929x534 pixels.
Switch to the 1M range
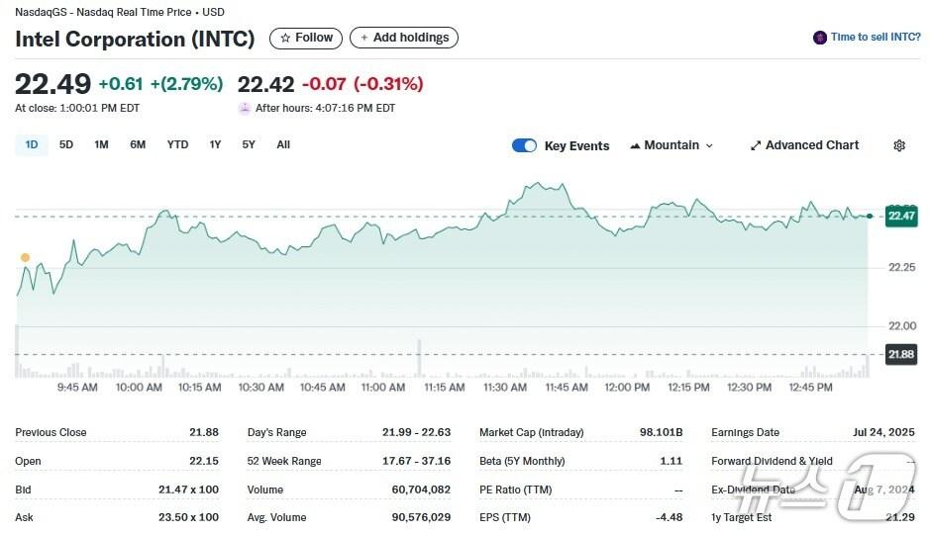[101, 144]
